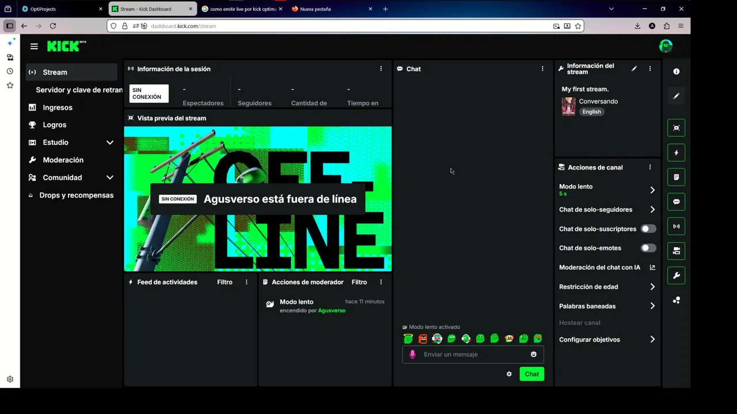Click the offline stream preview image
Viewport: 737px width, 414px height.
[258, 198]
